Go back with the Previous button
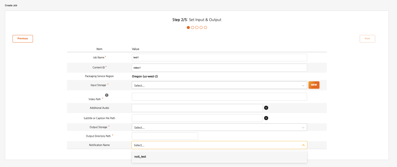 pos(23,39)
